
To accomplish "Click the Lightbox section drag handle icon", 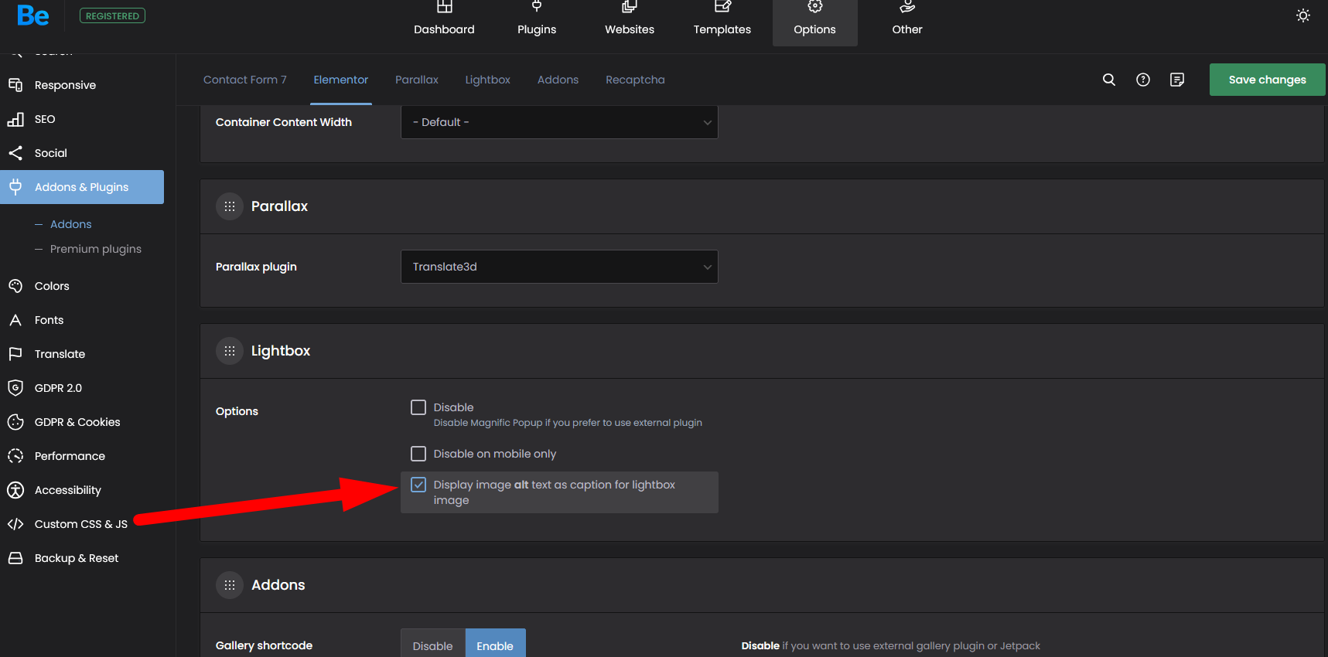I will 230,351.
